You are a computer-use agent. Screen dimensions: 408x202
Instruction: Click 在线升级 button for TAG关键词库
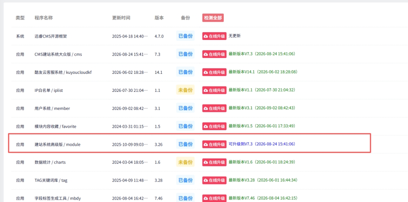(x=214, y=180)
